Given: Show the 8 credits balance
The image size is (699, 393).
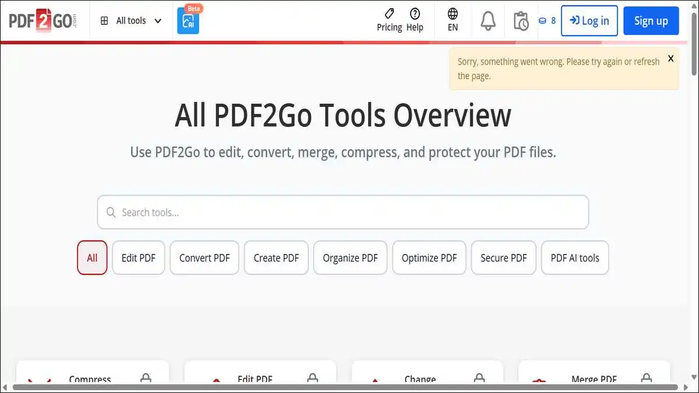Looking at the screenshot, I should point(547,21).
